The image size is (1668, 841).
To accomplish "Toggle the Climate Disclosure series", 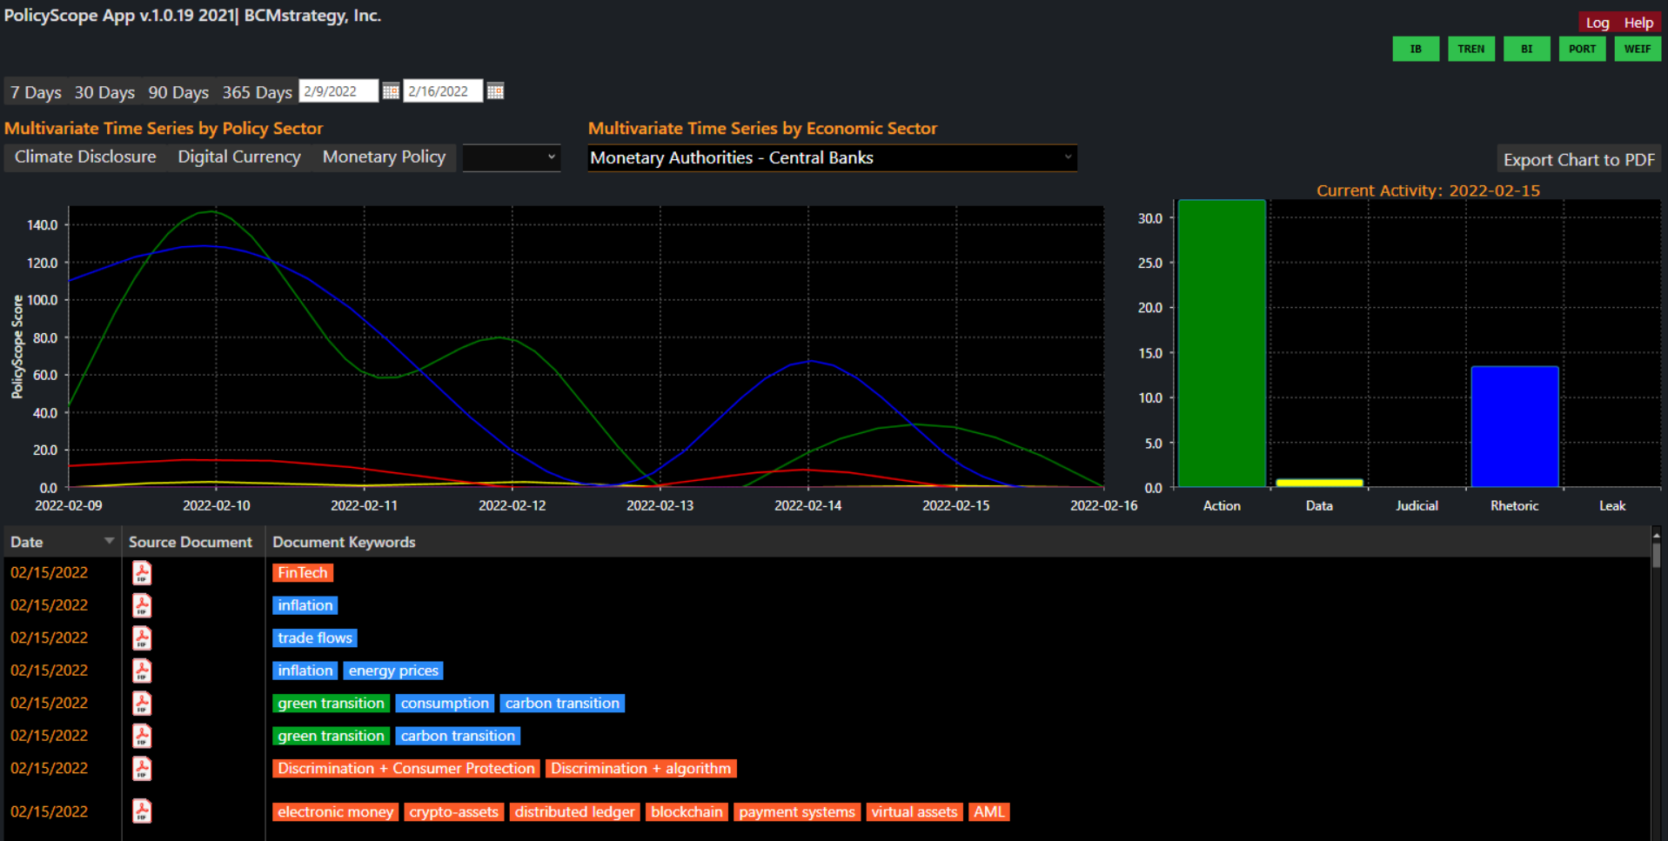I will (85, 157).
